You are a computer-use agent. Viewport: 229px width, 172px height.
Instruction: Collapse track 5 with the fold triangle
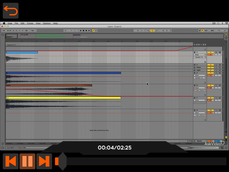[x=195, y=73]
